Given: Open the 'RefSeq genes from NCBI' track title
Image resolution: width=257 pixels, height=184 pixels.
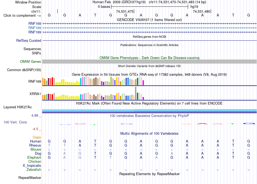Looking at the screenshot, I should coord(149,37).
